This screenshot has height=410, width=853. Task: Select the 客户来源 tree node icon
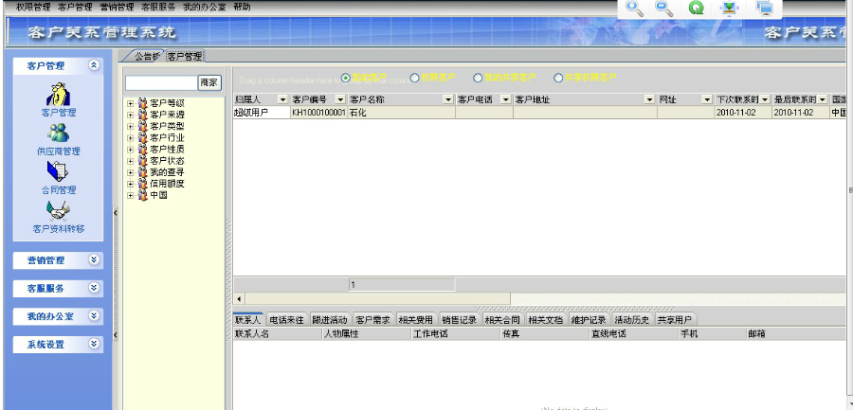coord(143,115)
